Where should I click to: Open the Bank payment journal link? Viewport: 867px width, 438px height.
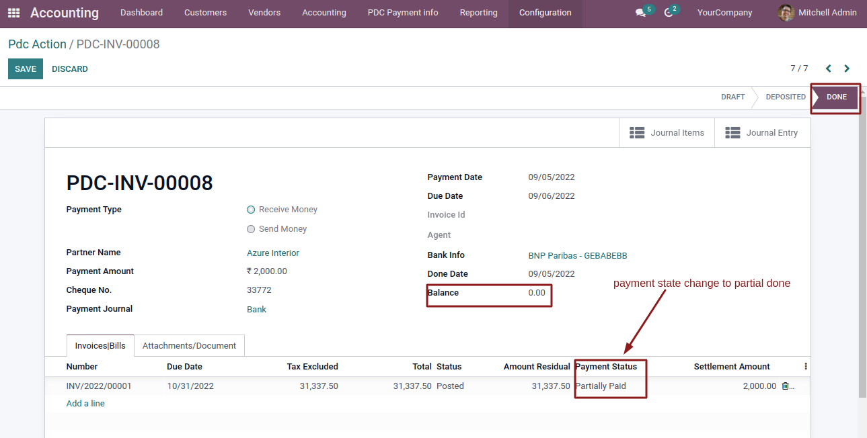point(256,310)
